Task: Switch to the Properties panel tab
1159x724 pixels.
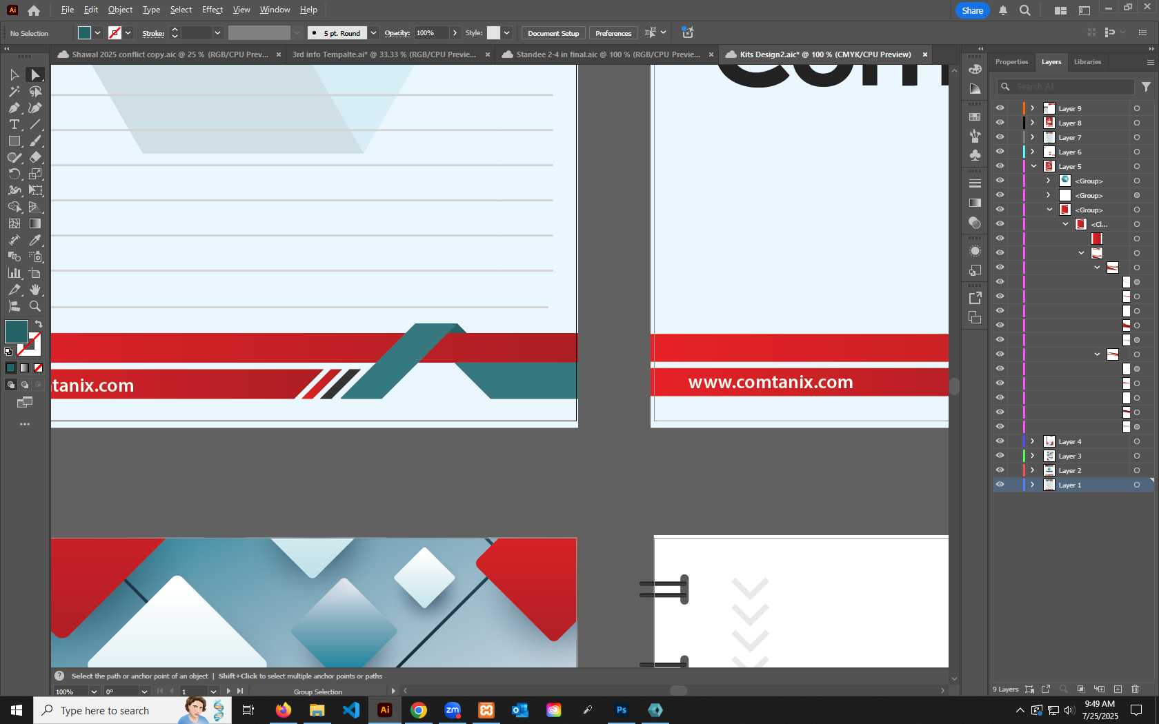Action: click(x=1011, y=62)
